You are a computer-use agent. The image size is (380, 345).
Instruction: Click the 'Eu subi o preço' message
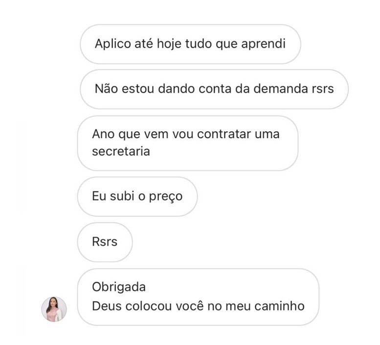coord(137,196)
